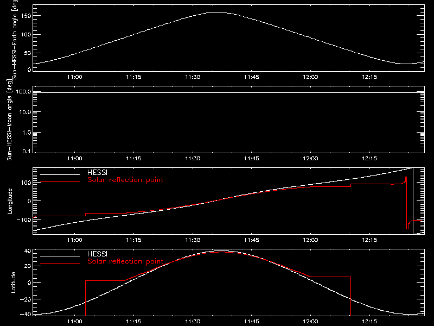Click 12:15 time label under Earth angle plot

(x=369, y=77)
